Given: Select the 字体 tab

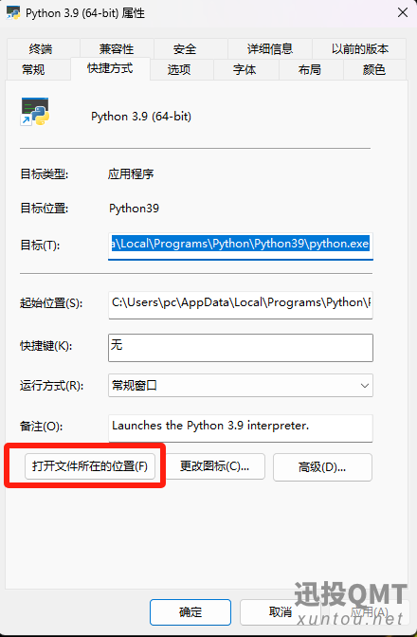Looking at the screenshot, I should 245,69.
